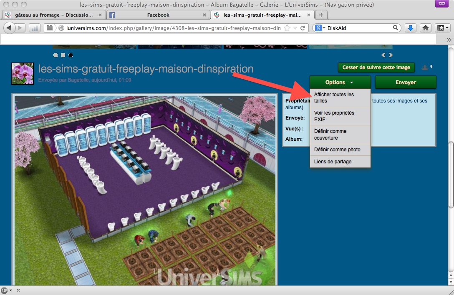Bookmark this page with the star icon
Screen dimensions: 454x295
(287, 28)
